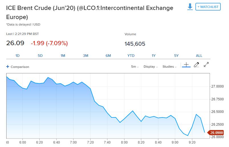Click the Comparison link
The width and height of the screenshot is (229, 147).
click(x=20, y=67)
